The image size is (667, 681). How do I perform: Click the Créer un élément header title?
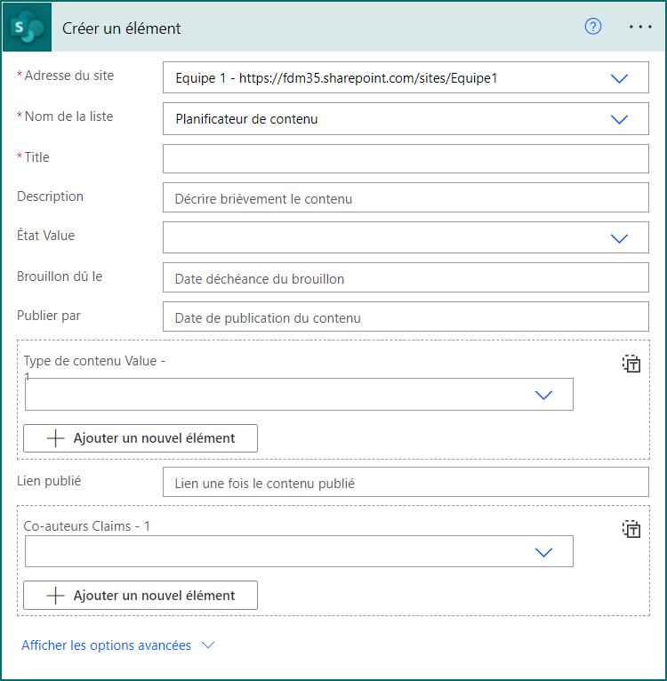[122, 28]
